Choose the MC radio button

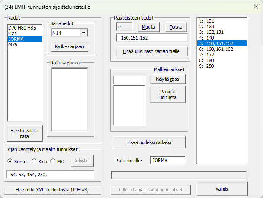[53, 162]
